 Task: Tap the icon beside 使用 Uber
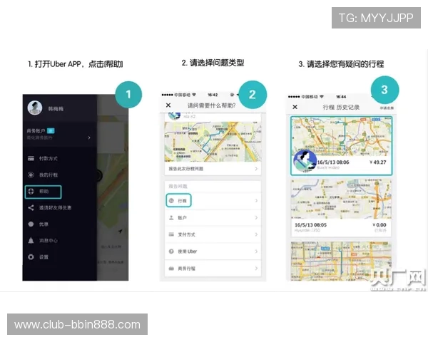(171, 252)
